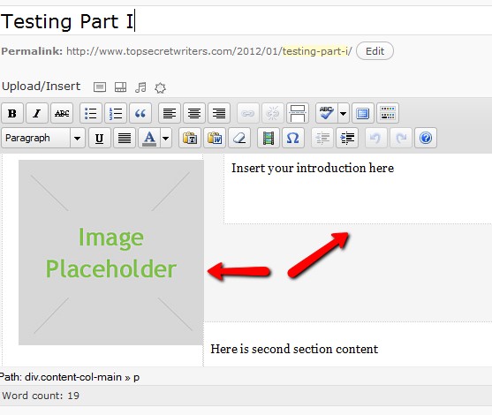Open editor Help

[x=426, y=138]
